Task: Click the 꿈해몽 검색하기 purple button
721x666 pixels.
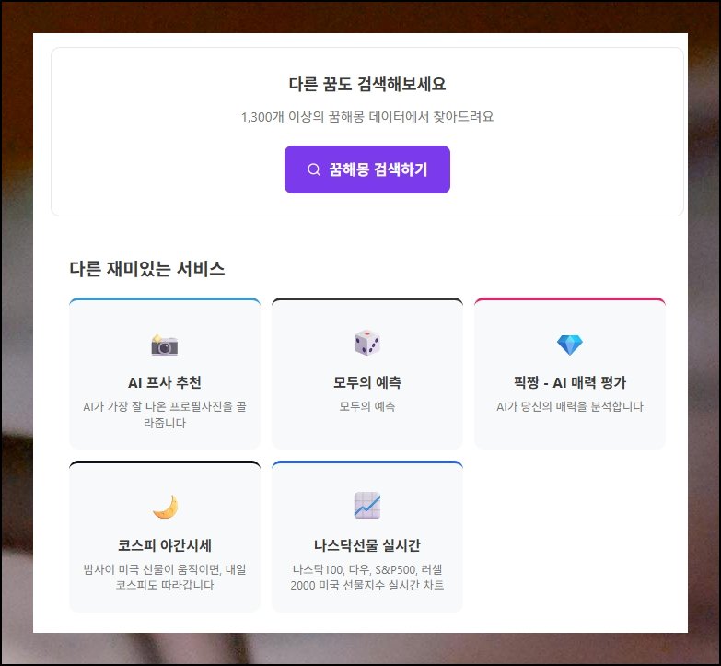Action: 366,169
